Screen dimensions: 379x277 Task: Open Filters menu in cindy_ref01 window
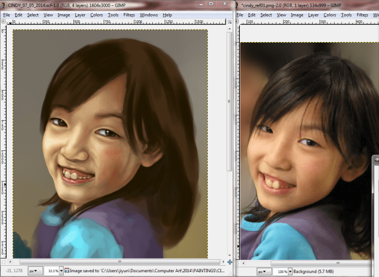(x=362, y=15)
